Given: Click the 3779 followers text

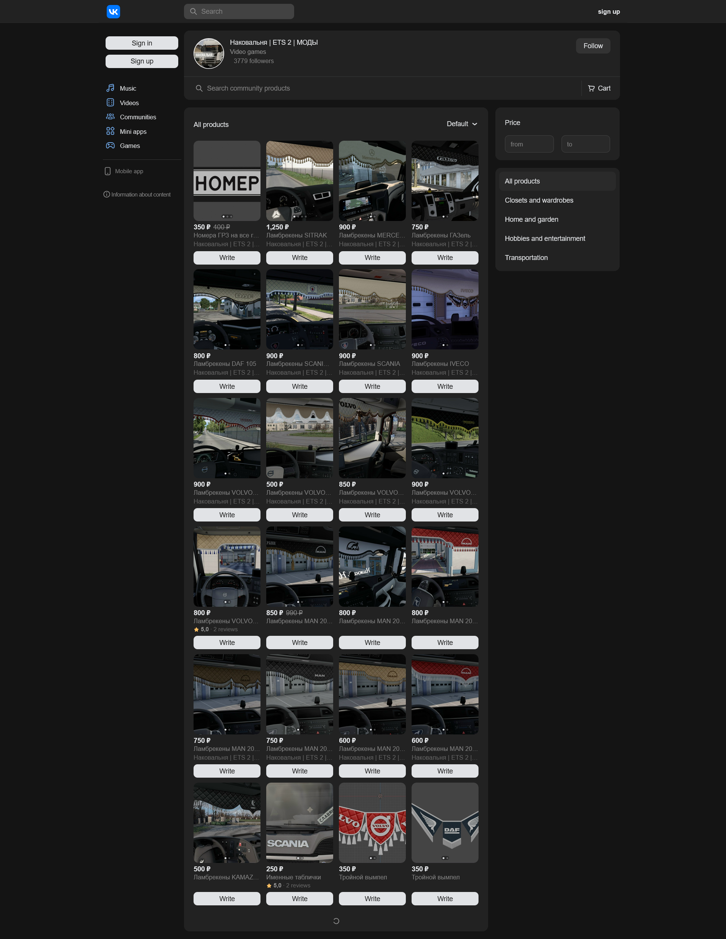Looking at the screenshot, I should point(253,61).
